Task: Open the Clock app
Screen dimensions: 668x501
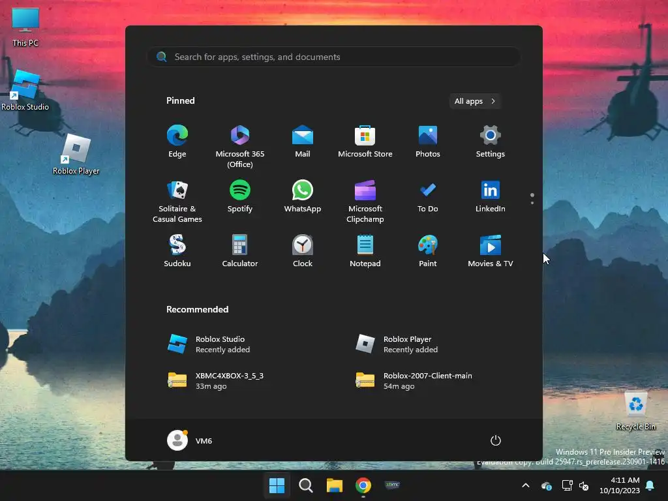Action: tap(303, 251)
